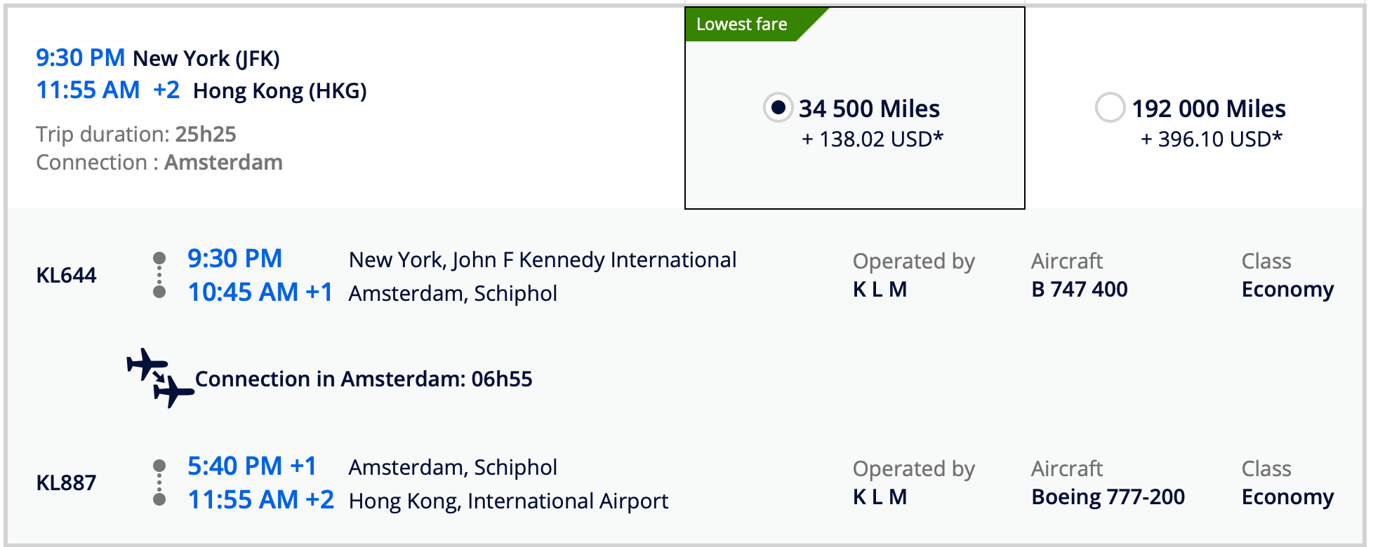
Task: Click the arrival dot for flight KL887
Action: [x=159, y=499]
